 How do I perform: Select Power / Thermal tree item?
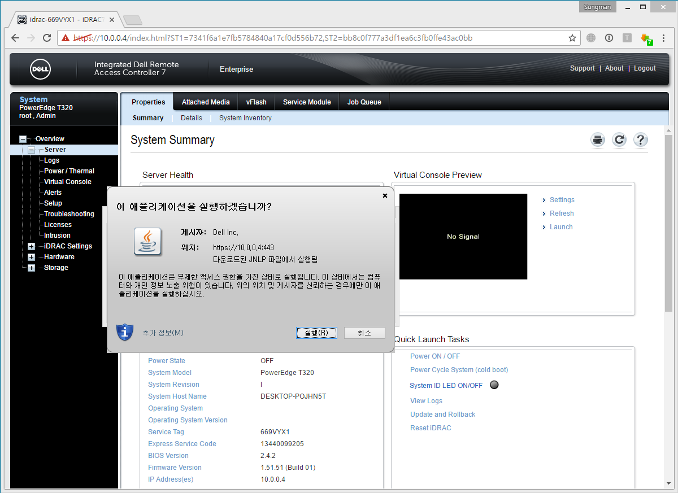[69, 171]
